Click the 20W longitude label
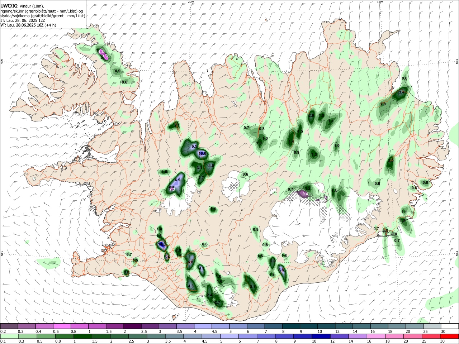 coord(191,2)
